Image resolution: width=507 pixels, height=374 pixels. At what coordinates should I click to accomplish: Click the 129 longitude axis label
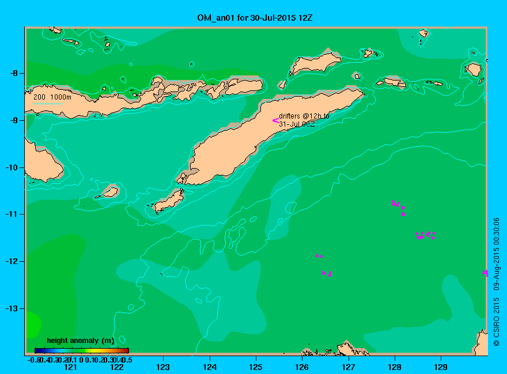(441, 367)
